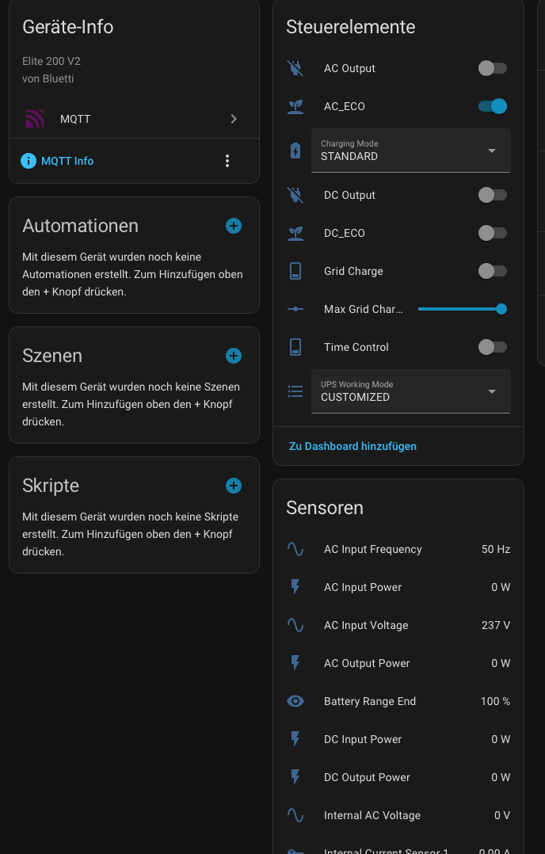Viewport: 545px width, 854px height.
Task: Expand the UPS Working Mode dropdown
Action: click(410, 391)
